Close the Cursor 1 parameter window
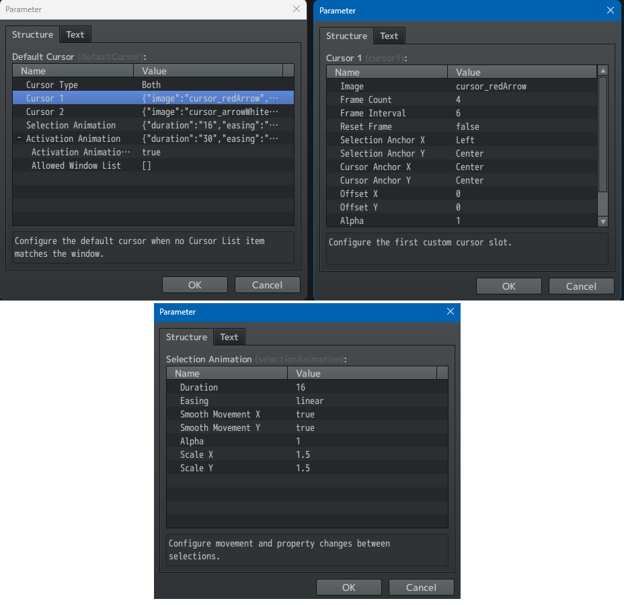This screenshot has height=605, width=624. pyautogui.click(x=611, y=10)
